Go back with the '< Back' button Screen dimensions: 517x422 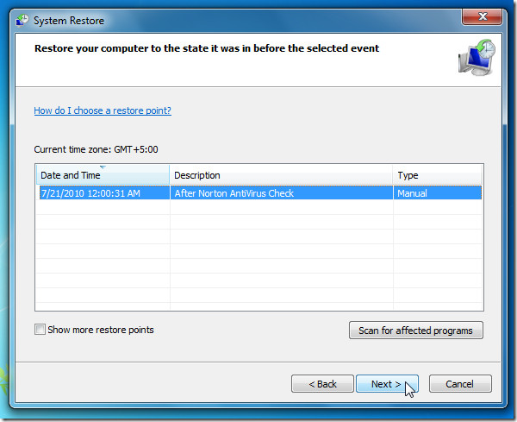322,384
